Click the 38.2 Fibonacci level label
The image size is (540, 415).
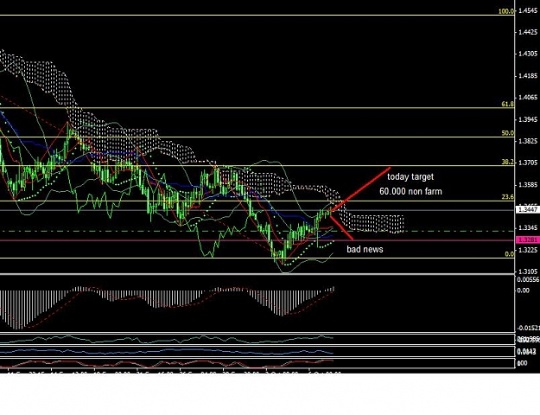coord(508,162)
